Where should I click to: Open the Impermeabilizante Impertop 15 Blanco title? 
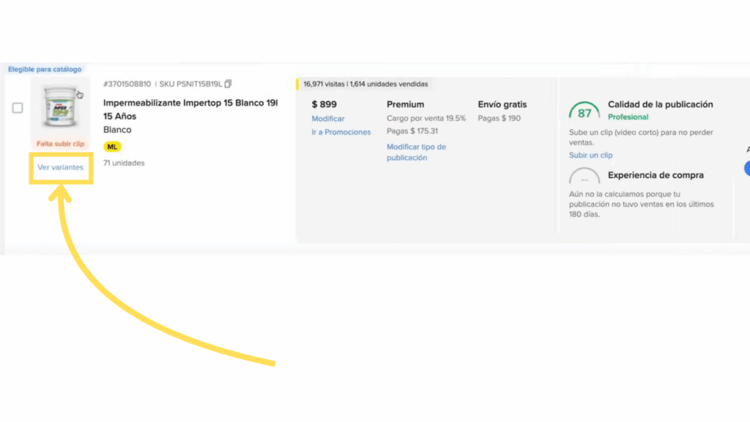pos(190,103)
